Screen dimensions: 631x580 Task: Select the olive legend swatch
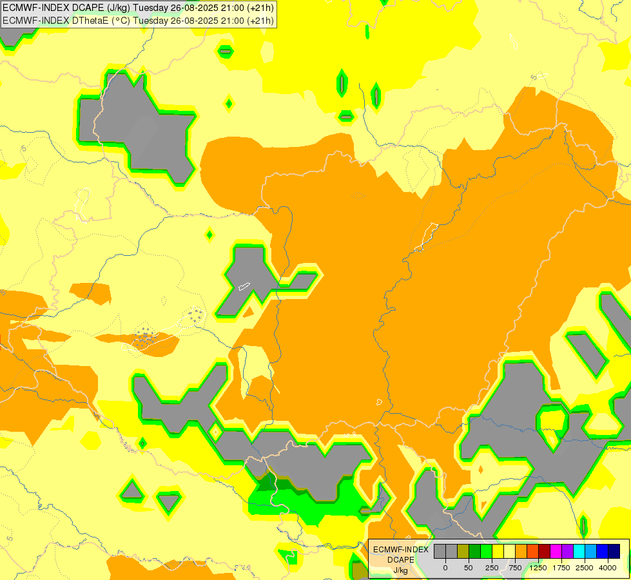click(x=463, y=552)
